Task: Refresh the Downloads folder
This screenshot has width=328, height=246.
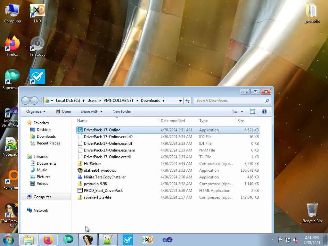Action: [x=188, y=101]
